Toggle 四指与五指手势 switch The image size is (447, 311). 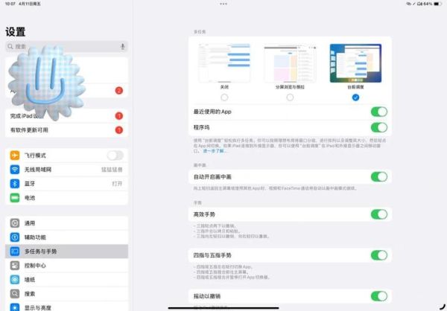379,255
